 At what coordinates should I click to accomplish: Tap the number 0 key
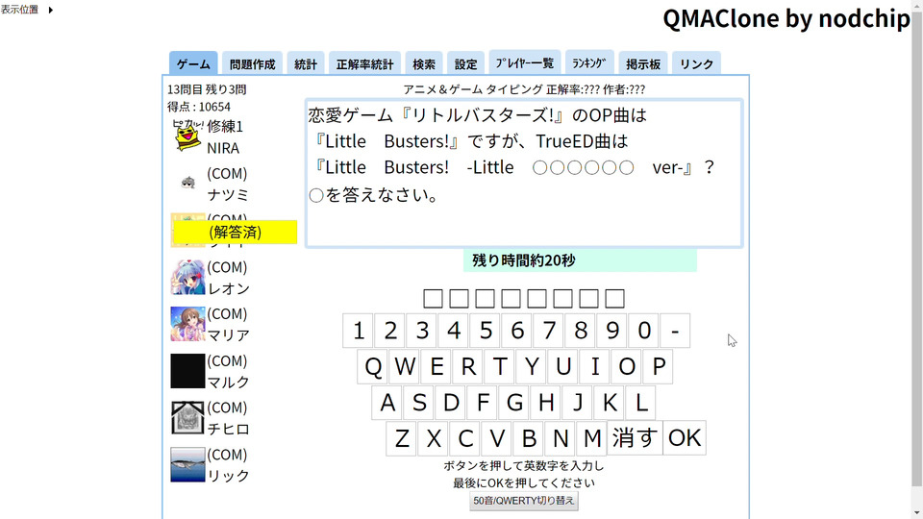644,331
